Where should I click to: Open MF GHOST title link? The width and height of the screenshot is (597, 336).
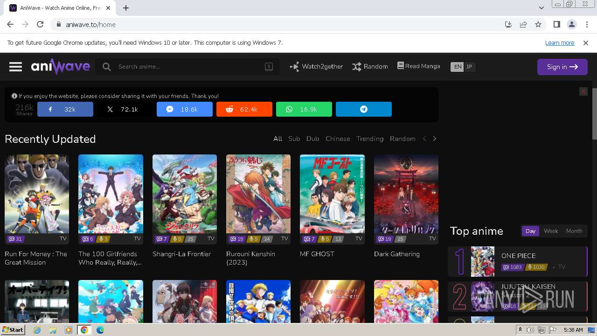point(317,254)
